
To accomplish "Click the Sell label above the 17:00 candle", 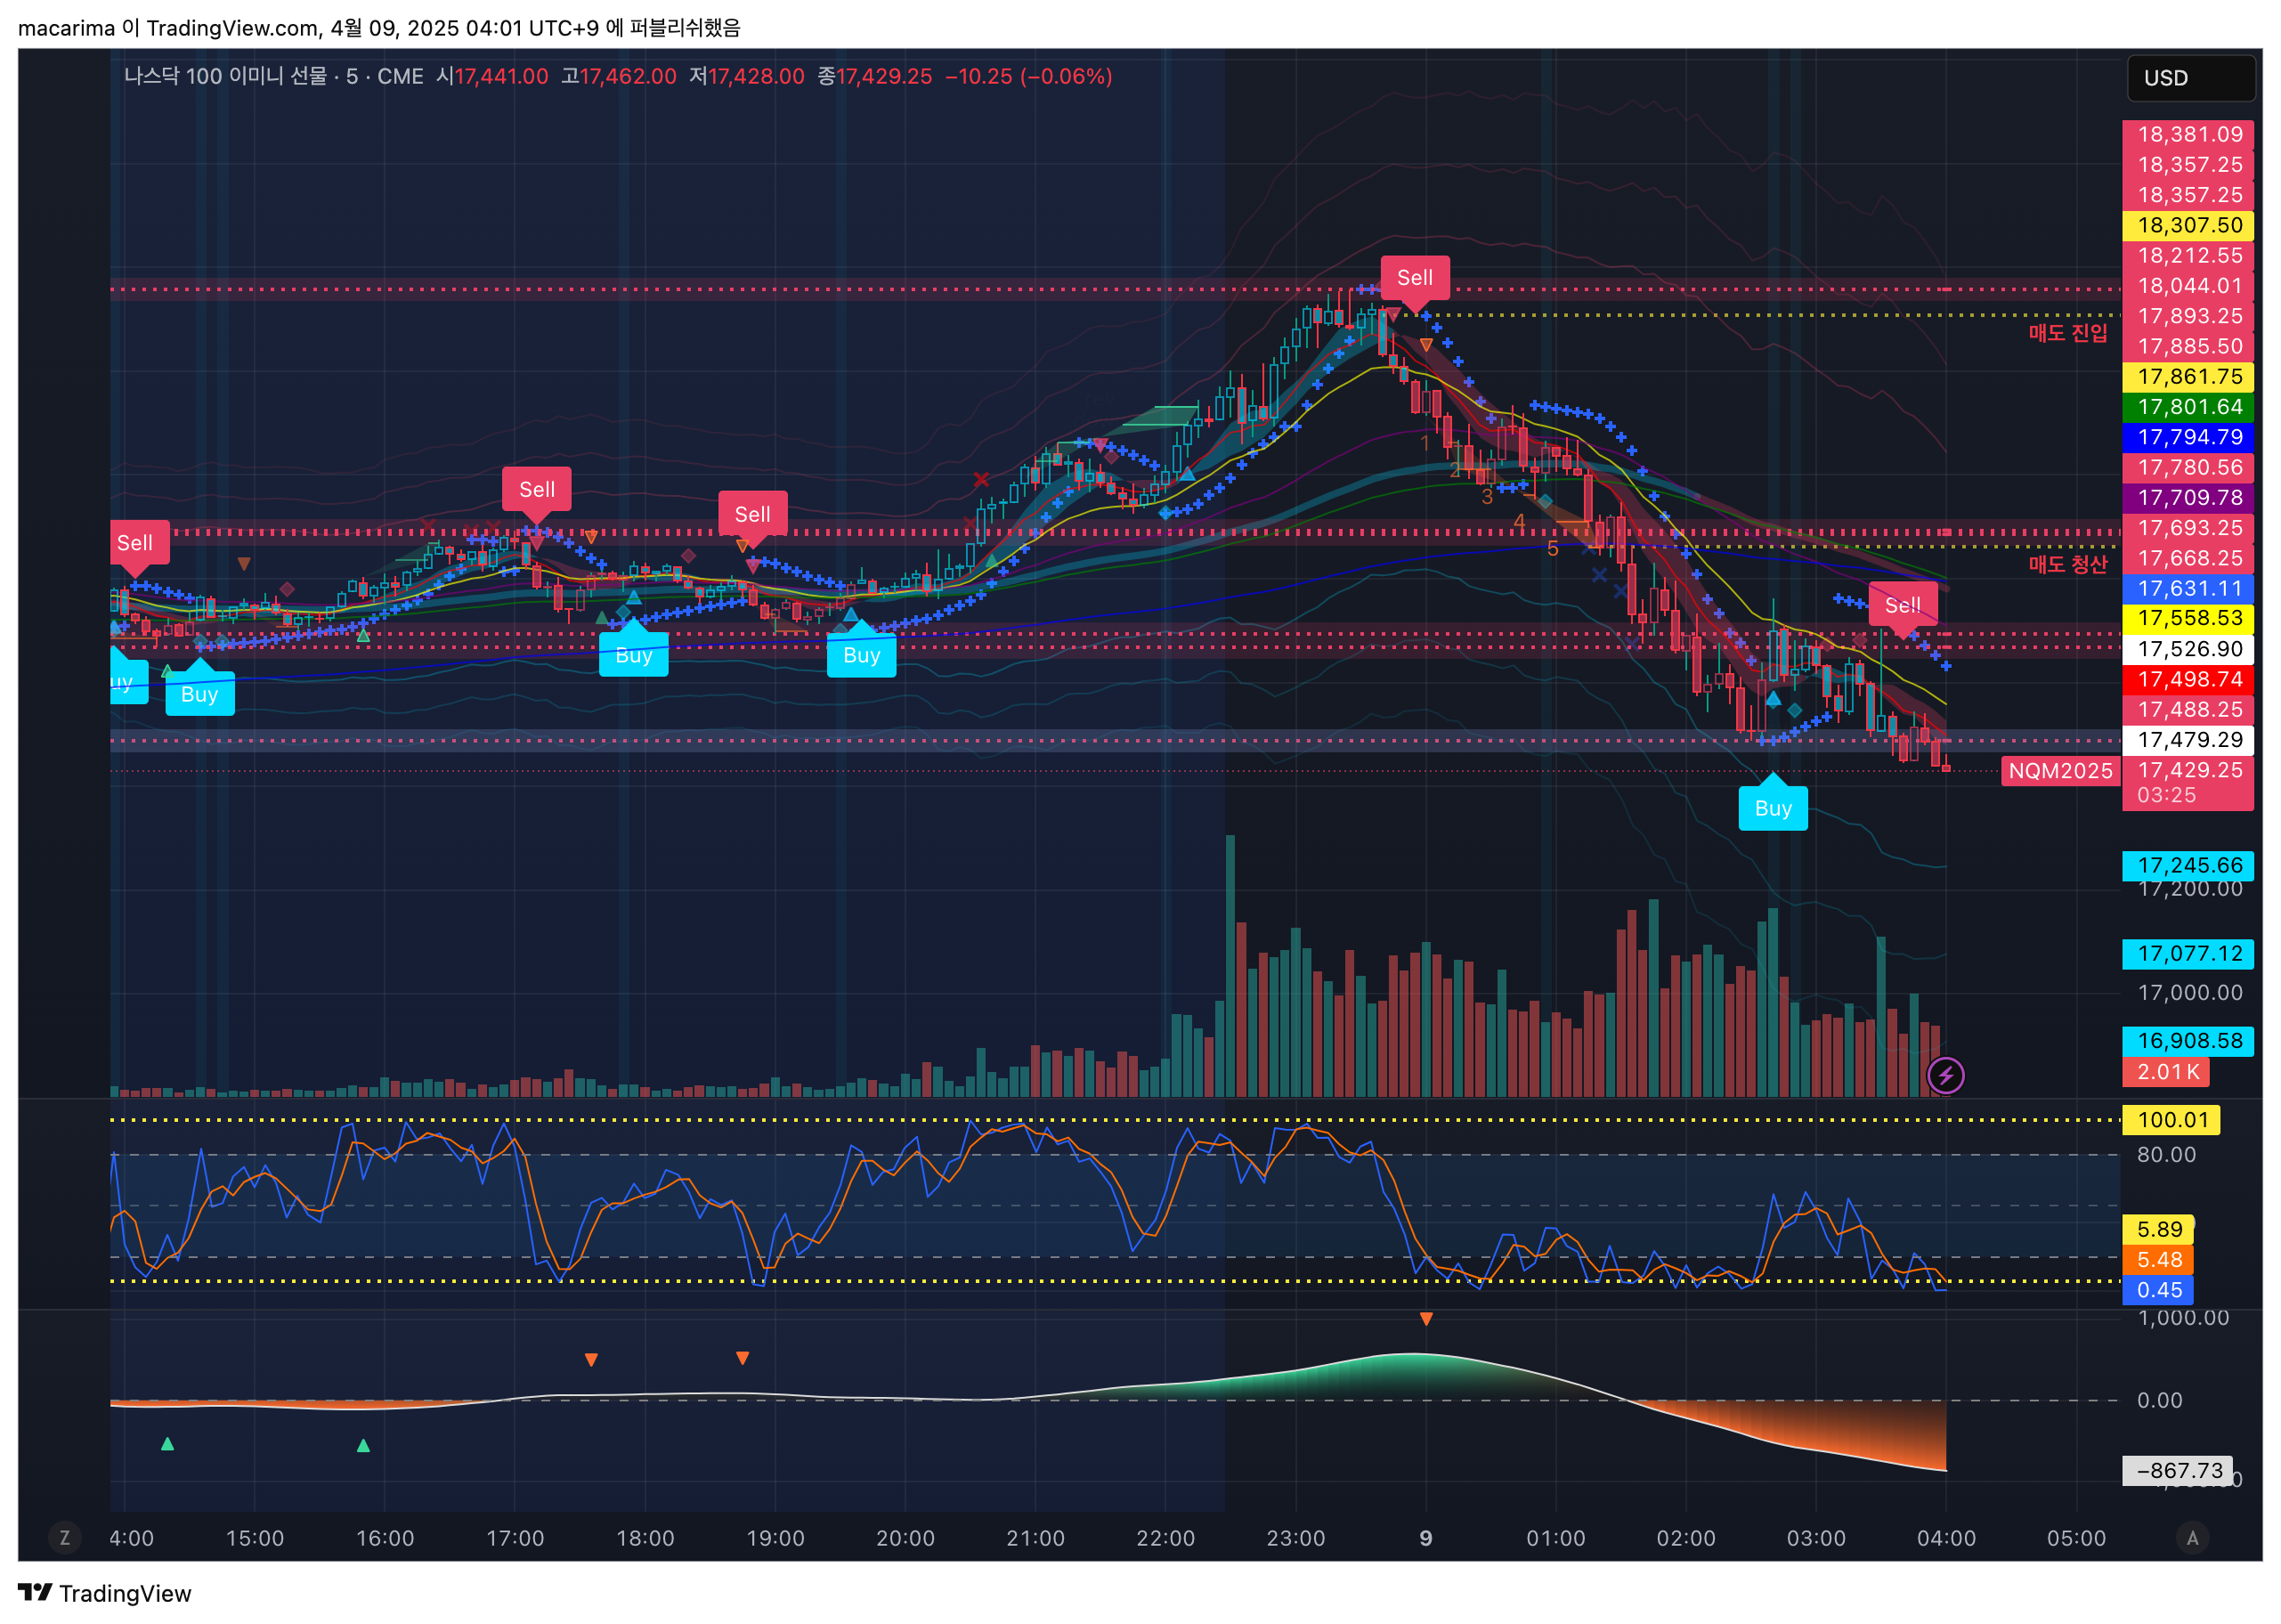I will 537,489.
